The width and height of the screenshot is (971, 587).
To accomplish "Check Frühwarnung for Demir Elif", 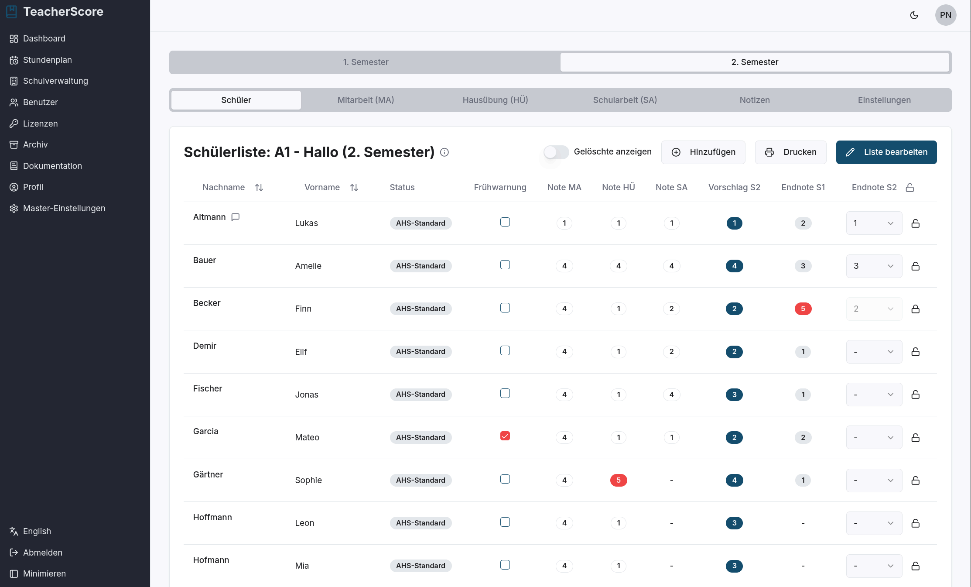I will pyautogui.click(x=505, y=350).
